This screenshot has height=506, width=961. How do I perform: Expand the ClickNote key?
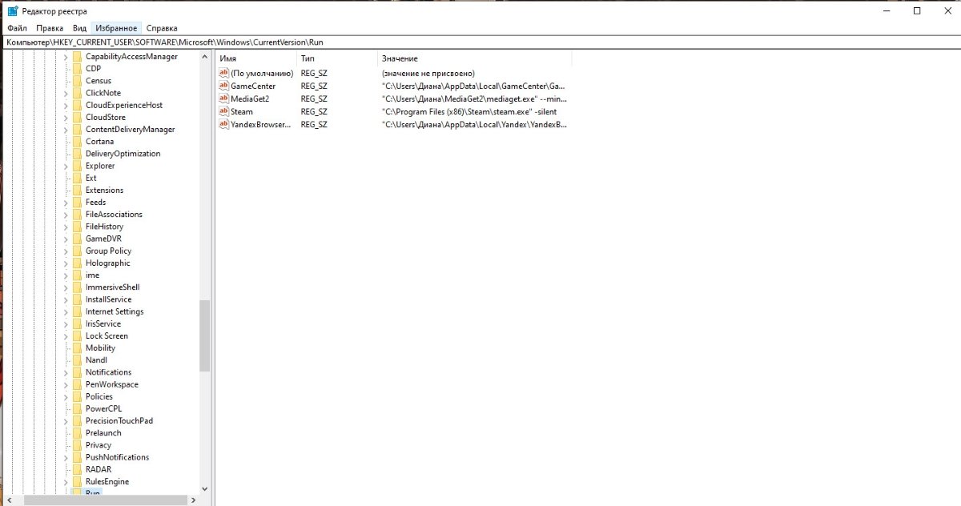65,93
